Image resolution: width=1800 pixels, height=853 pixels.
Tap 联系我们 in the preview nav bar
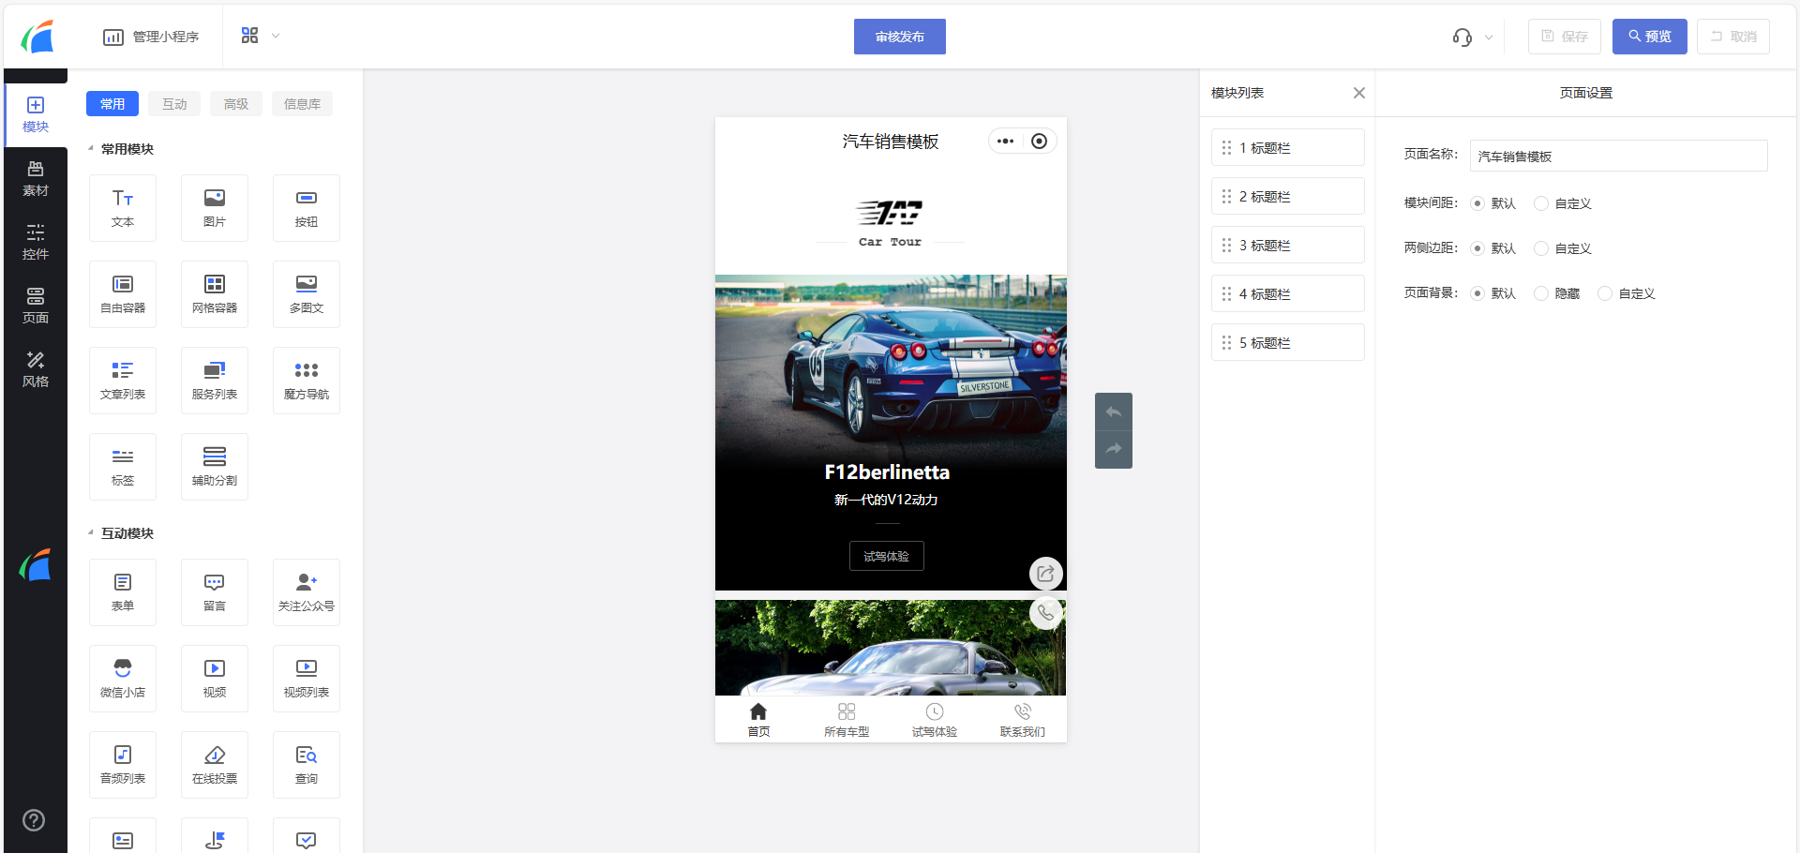point(1023,720)
